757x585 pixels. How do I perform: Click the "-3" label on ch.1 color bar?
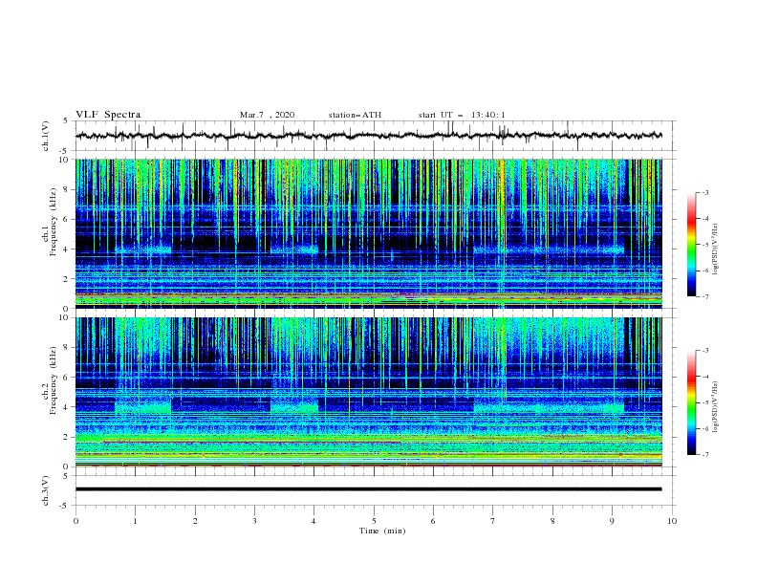pos(705,192)
